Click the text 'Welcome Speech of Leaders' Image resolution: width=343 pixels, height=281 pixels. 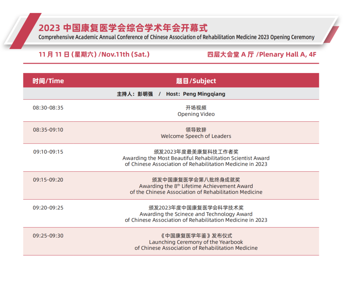196,136
